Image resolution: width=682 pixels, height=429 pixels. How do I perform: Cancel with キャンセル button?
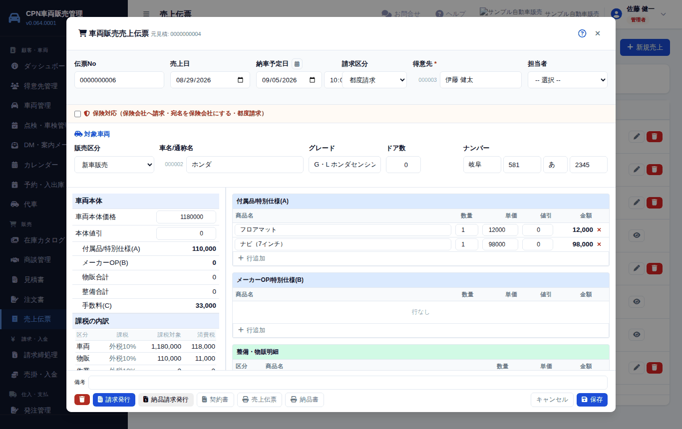(x=552, y=400)
